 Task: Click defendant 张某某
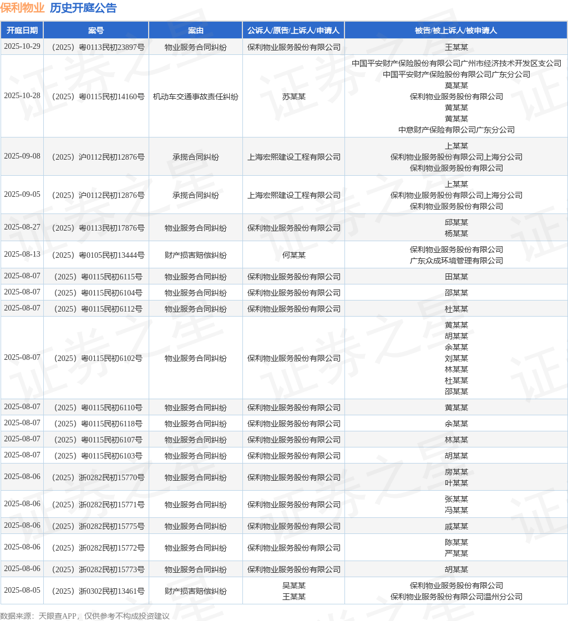(457, 500)
